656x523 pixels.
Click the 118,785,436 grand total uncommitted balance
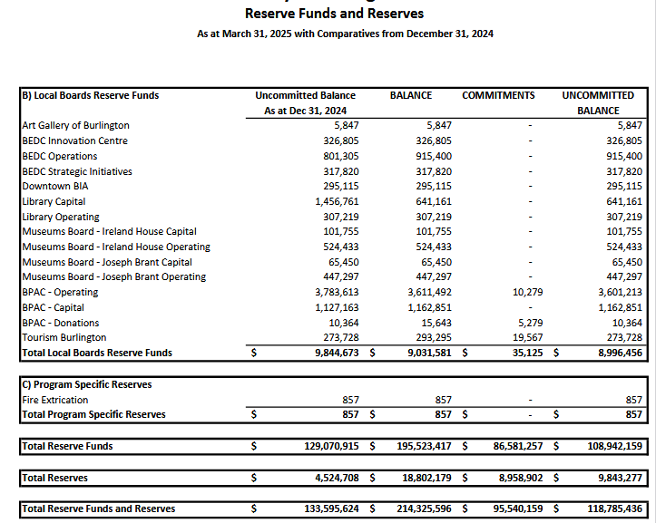(x=614, y=508)
